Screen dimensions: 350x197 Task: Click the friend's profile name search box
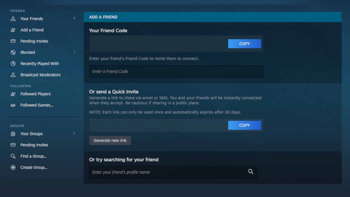[x=164, y=172]
